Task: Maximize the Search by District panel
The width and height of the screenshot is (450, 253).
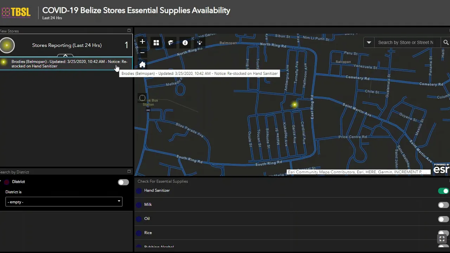Action: click(129, 171)
